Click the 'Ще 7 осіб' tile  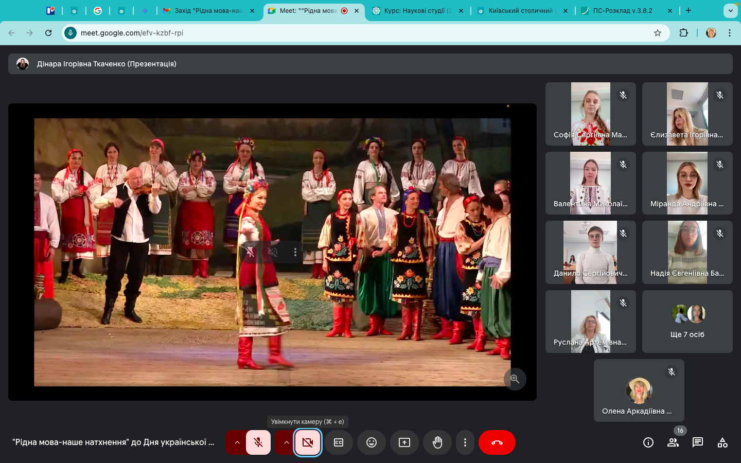[687, 322]
